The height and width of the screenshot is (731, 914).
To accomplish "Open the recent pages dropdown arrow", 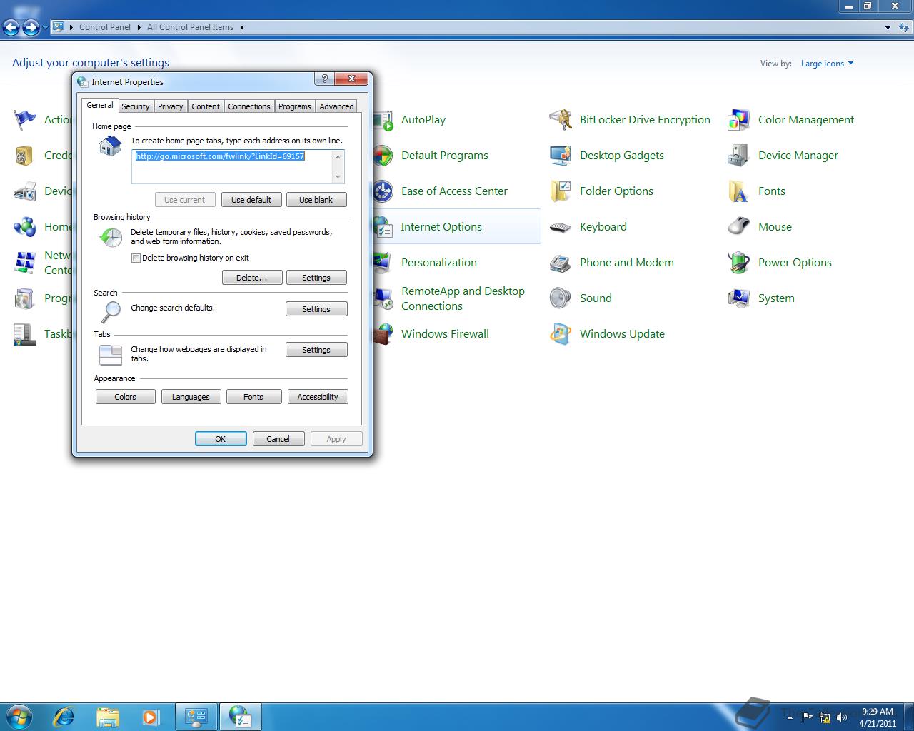I will pyautogui.click(x=45, y=28).
